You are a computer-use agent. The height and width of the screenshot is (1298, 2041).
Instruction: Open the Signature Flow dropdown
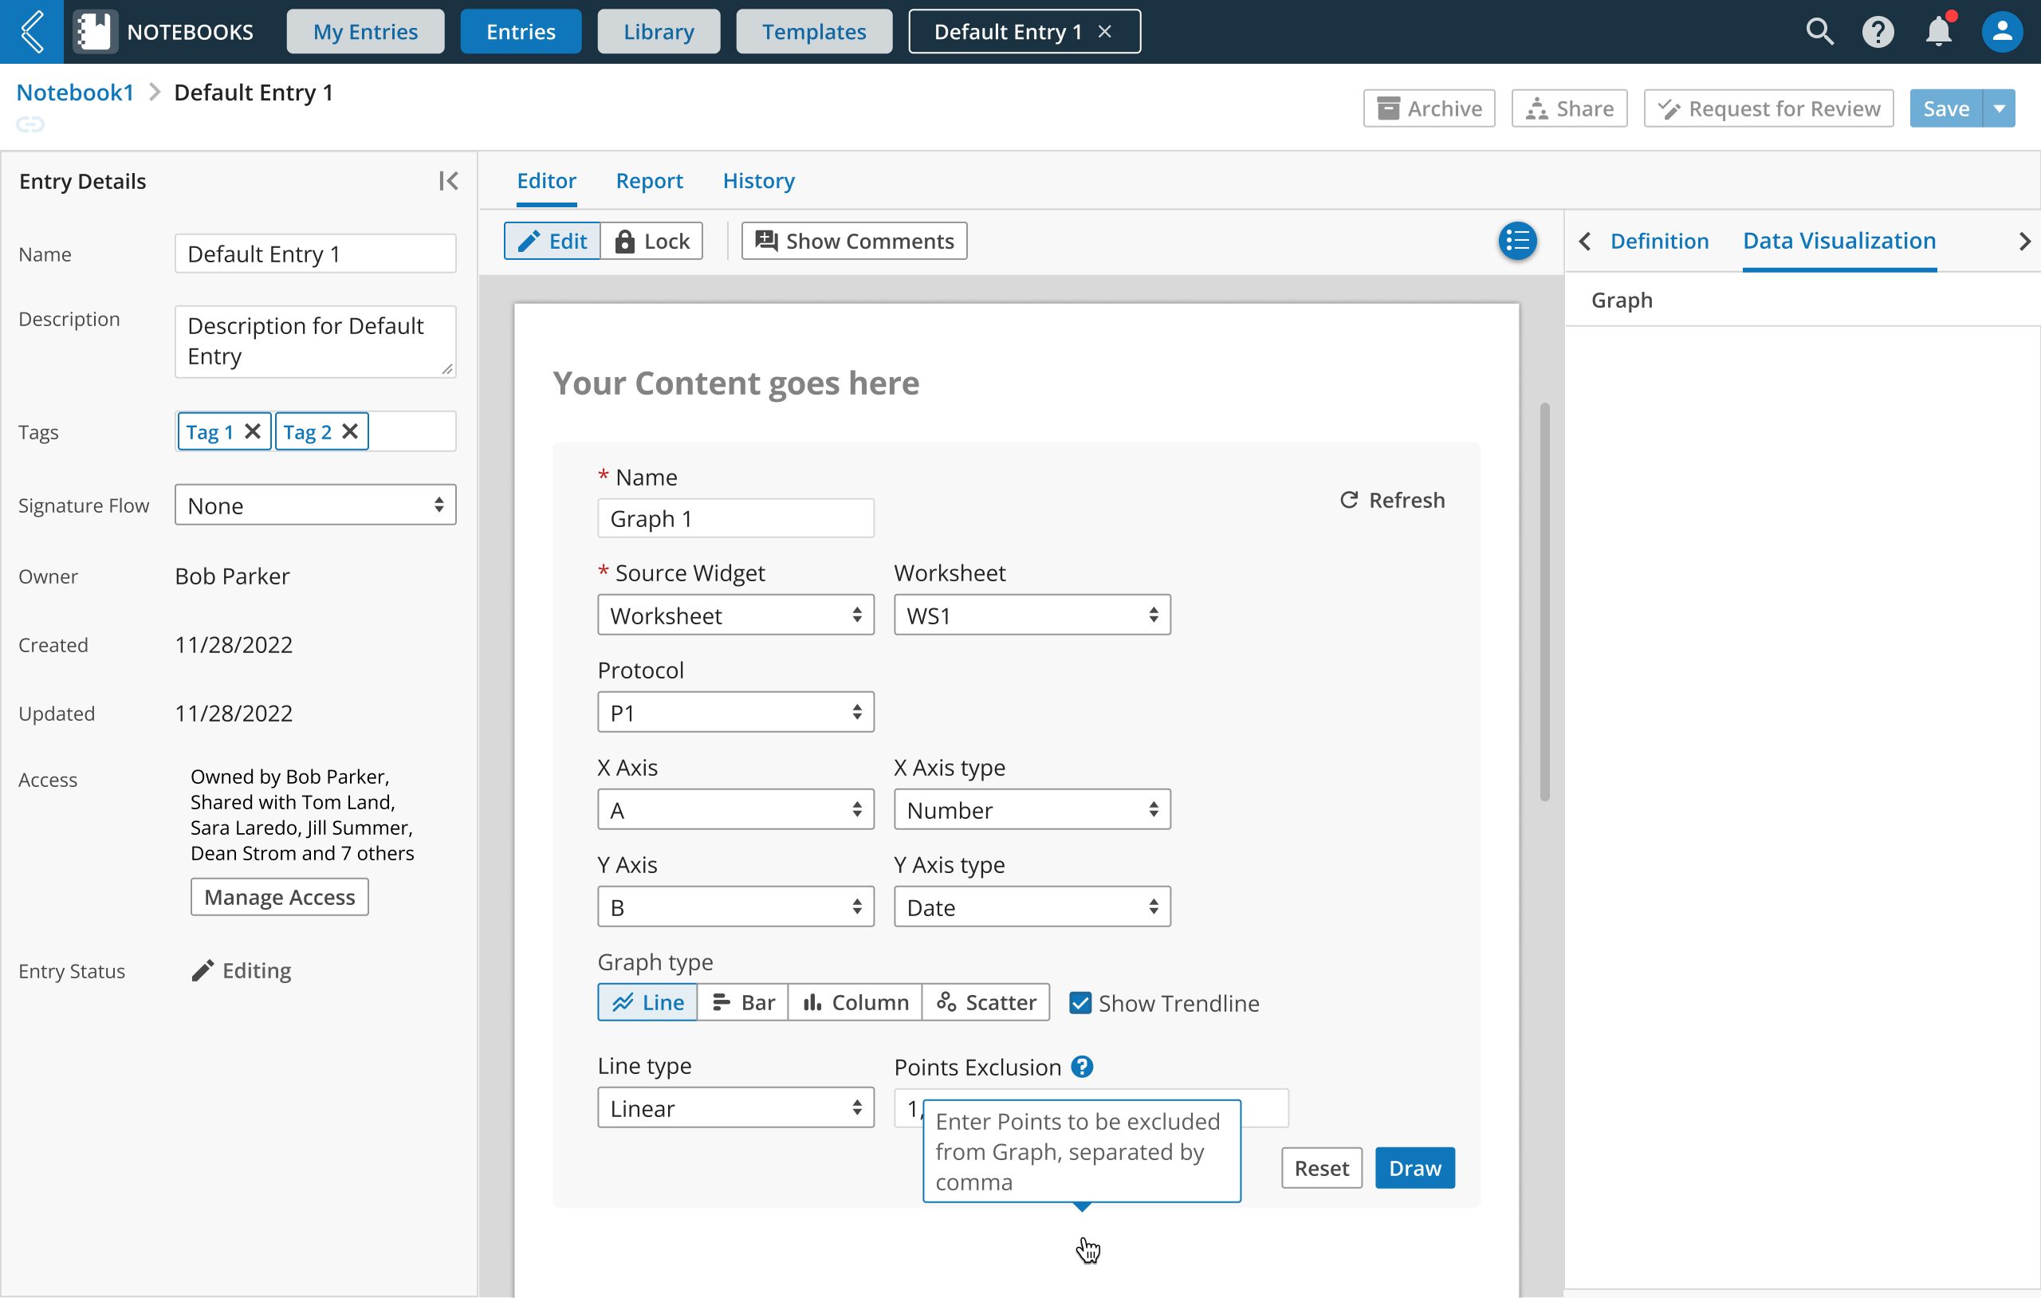coord(315,505)
